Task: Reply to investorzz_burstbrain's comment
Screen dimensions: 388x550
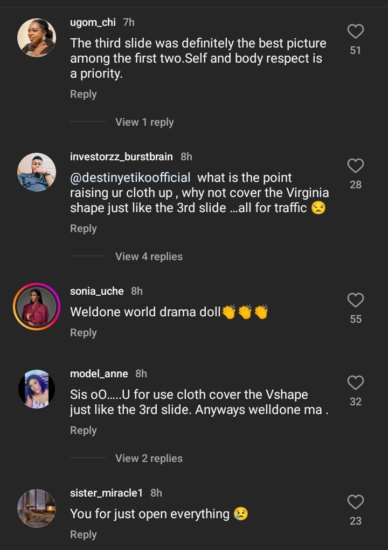Action: point(84,229)
